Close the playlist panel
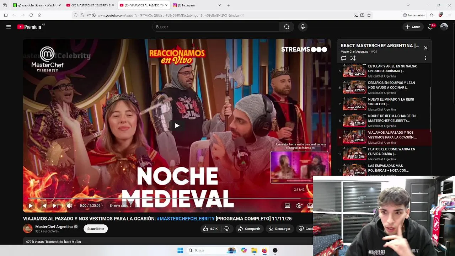Image resolution: width=455 pixels, height=256 pixels. [425, 48]
